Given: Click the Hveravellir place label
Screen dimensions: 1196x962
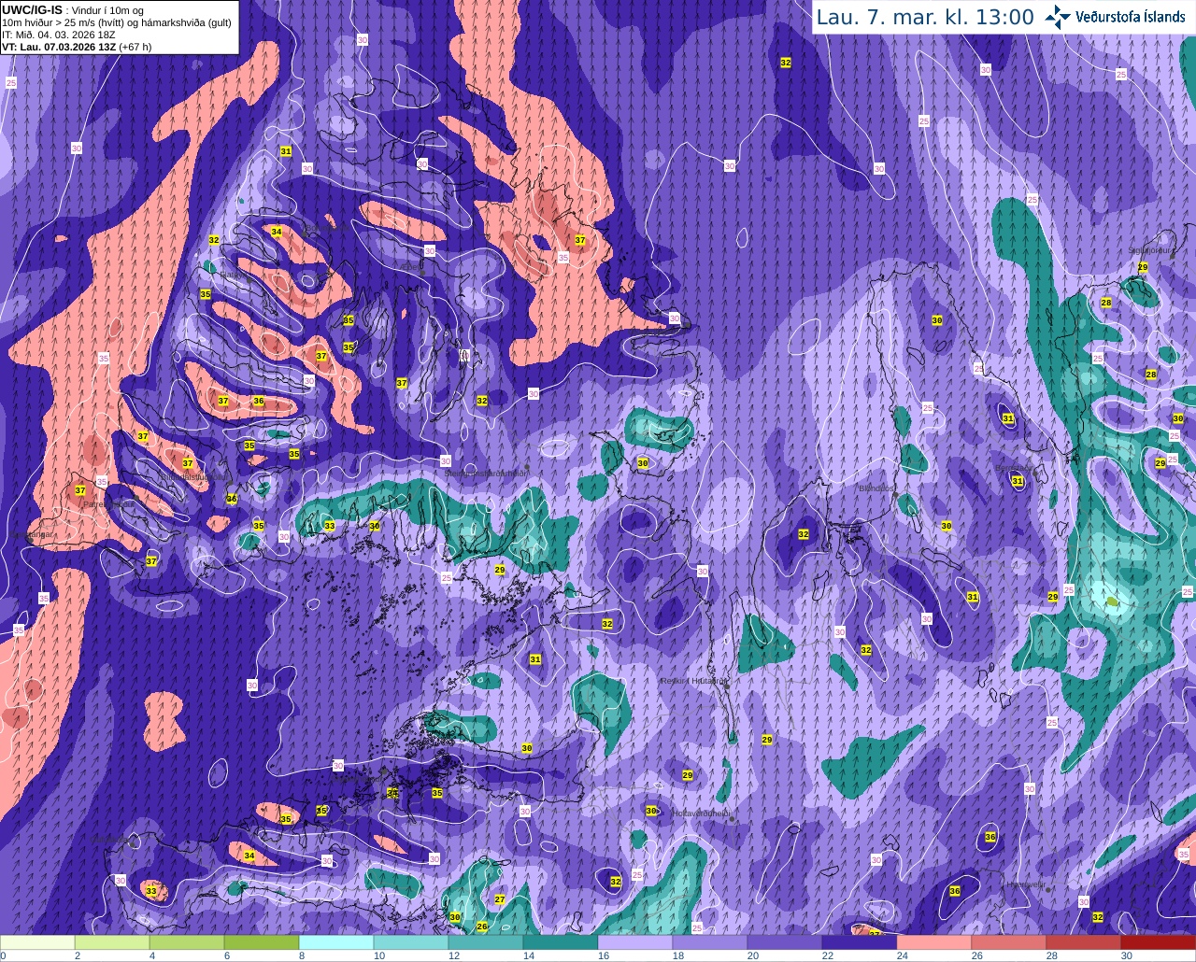Looking at the screenshot, I should click(x=1025, y=884).
